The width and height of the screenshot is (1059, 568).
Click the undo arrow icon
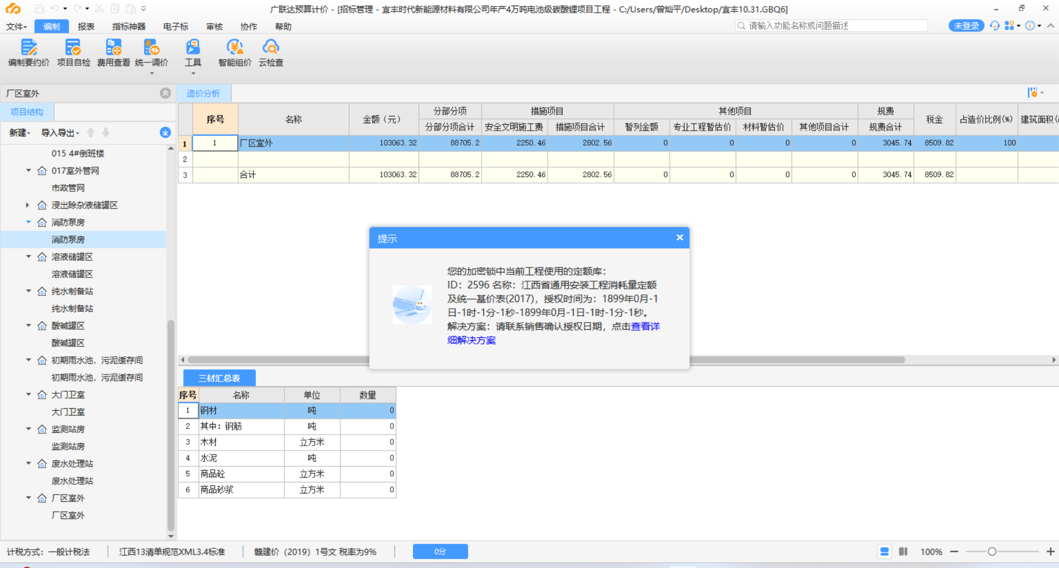point(55,9)
